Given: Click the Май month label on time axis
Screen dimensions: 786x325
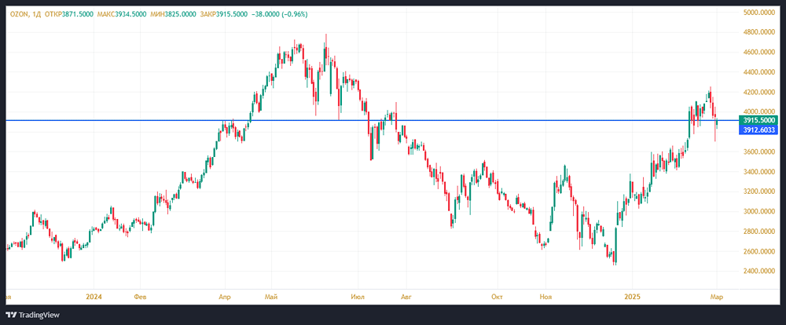Looking at the screenshot, I should coord(272,297).
